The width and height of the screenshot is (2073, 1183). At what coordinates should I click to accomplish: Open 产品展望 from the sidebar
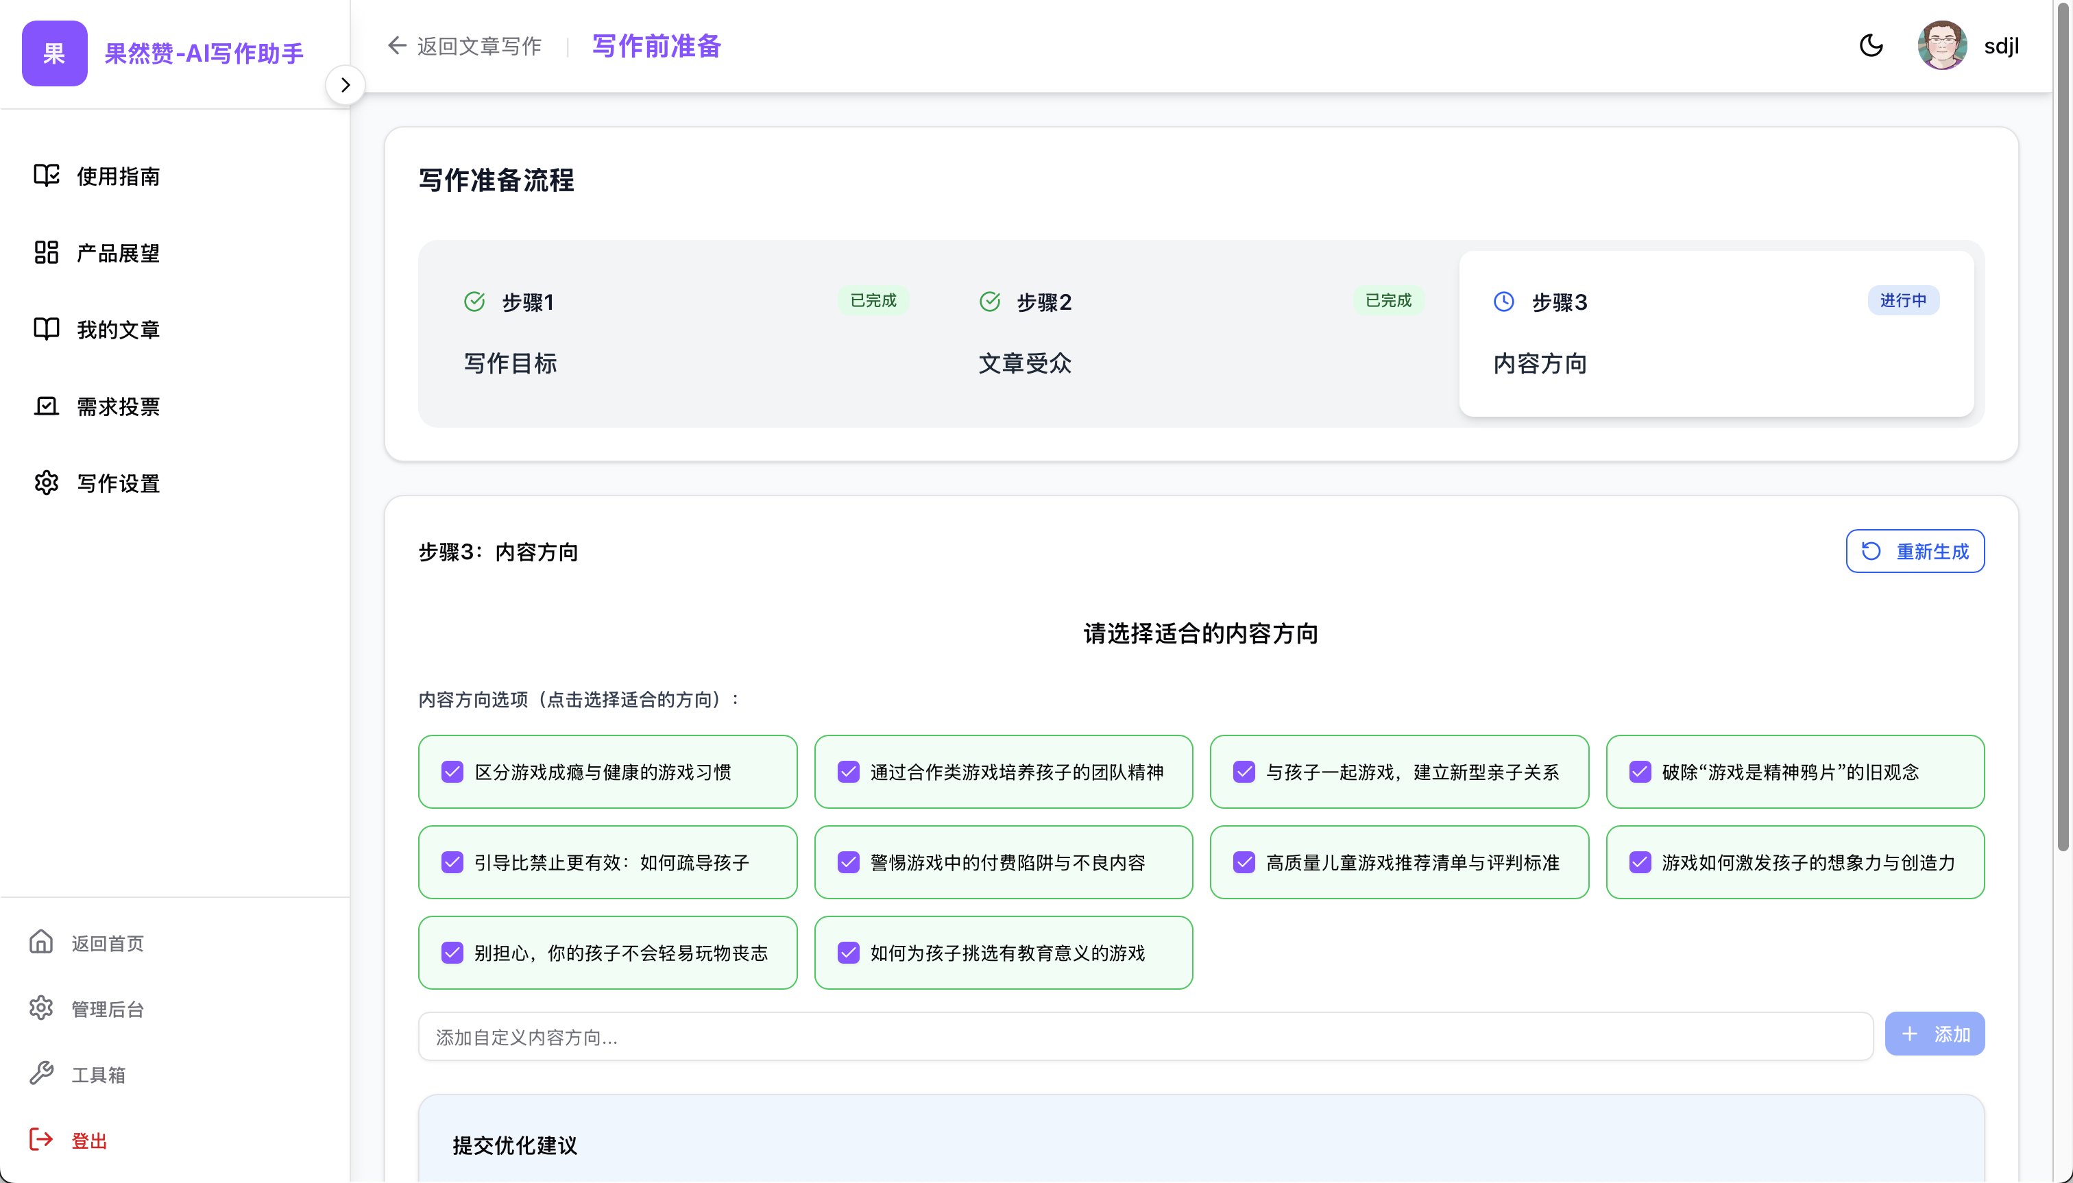coord(118,253)
